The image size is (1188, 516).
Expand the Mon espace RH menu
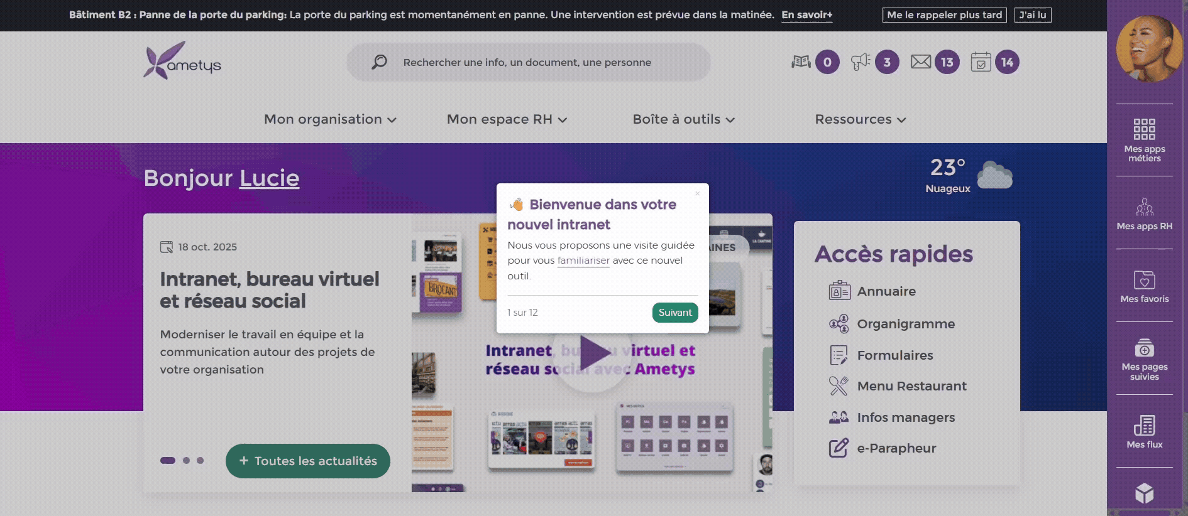507,119
